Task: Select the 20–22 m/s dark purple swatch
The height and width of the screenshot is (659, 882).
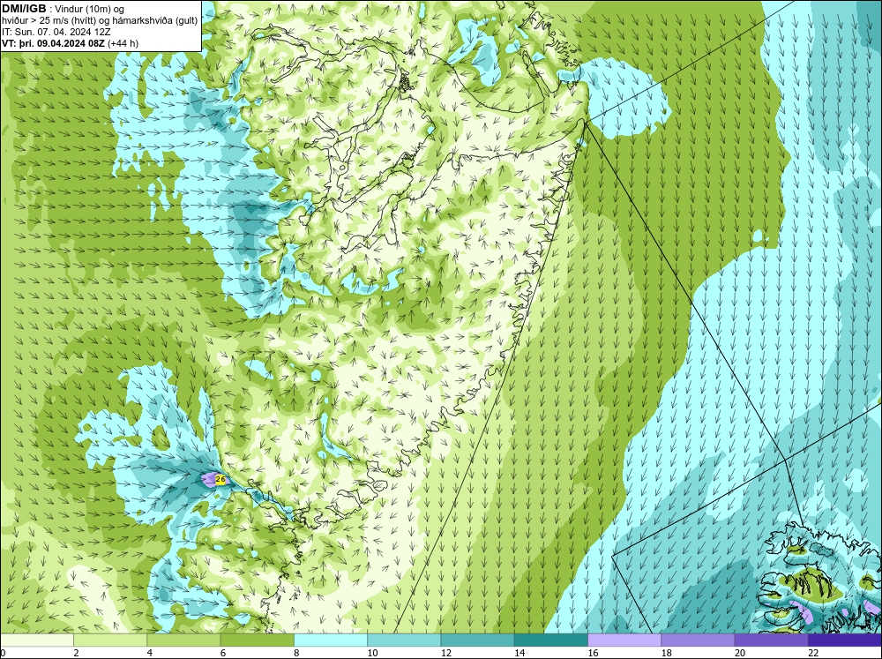Action: click(x=771, y=640)
